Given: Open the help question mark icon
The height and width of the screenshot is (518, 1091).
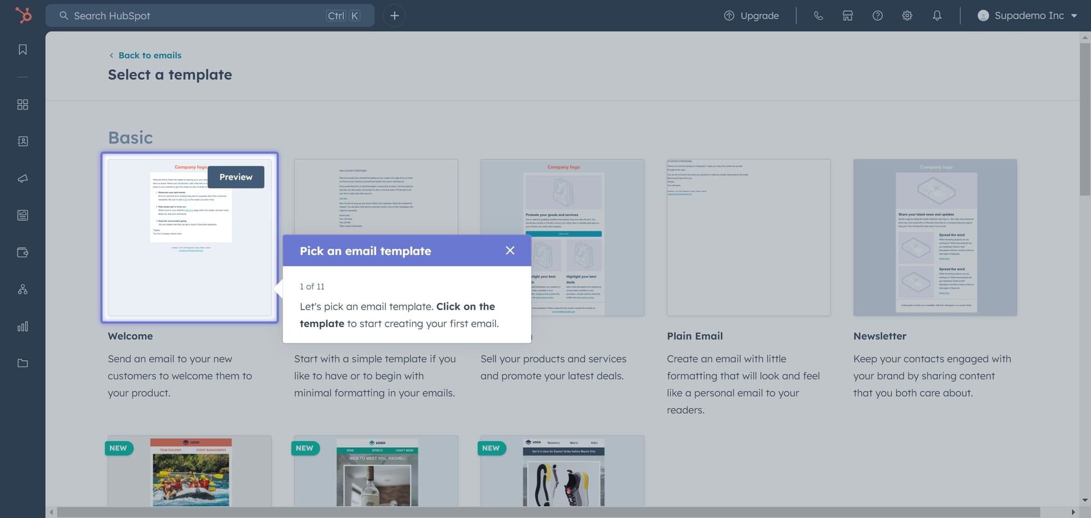Looking at the screenshot, I should coord(877,15).
